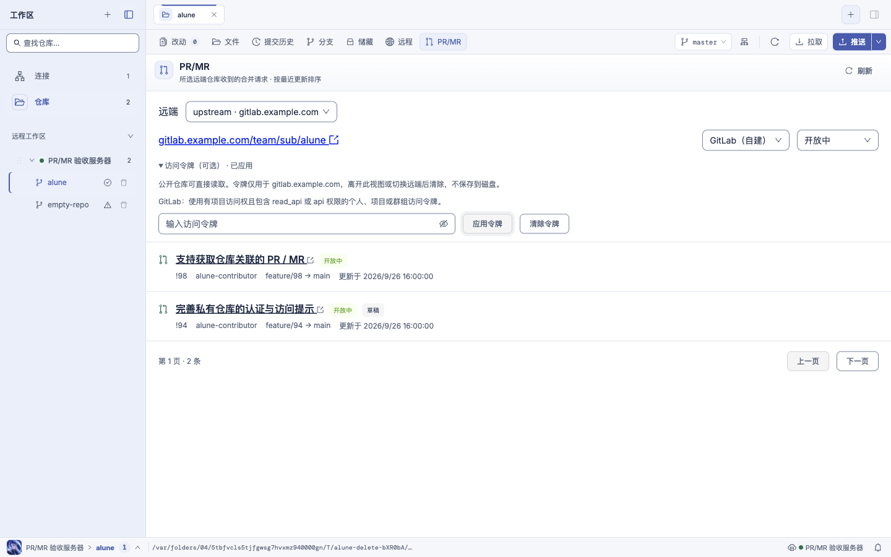The width and height of the screenshot is (891, 557).
Task: Click the empty-repo warning icon
Action: click(108, 205)
